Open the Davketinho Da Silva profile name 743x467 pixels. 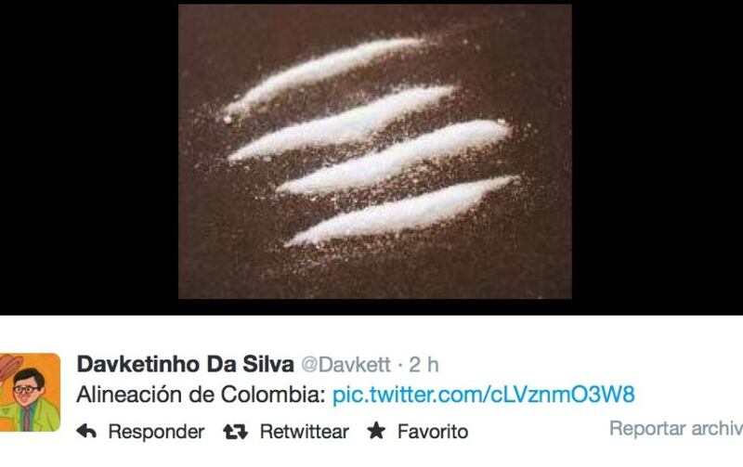coord(185,364)
